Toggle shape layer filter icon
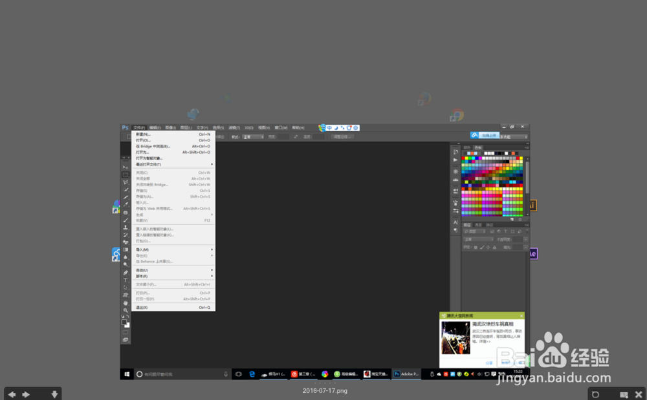647x400 pixels. point(512,231)
